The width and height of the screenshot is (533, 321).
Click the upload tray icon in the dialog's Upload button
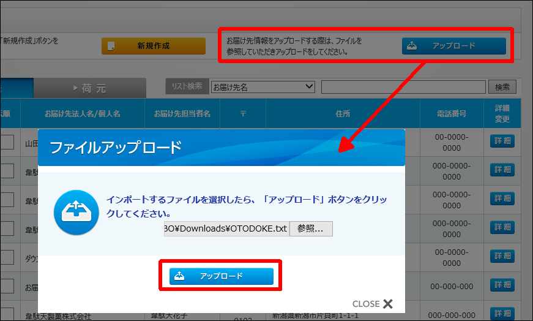pyautogui.click(x=179, y=276)
